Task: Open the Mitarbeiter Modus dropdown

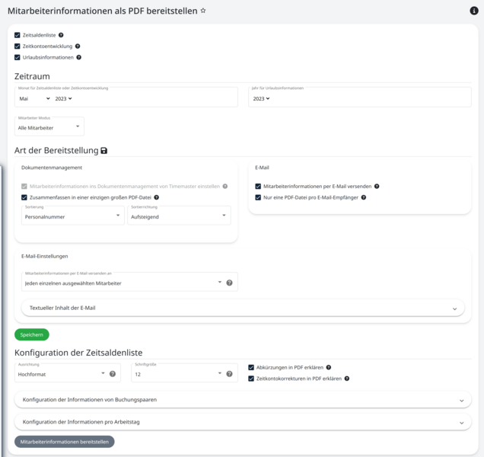Action: 50,127
